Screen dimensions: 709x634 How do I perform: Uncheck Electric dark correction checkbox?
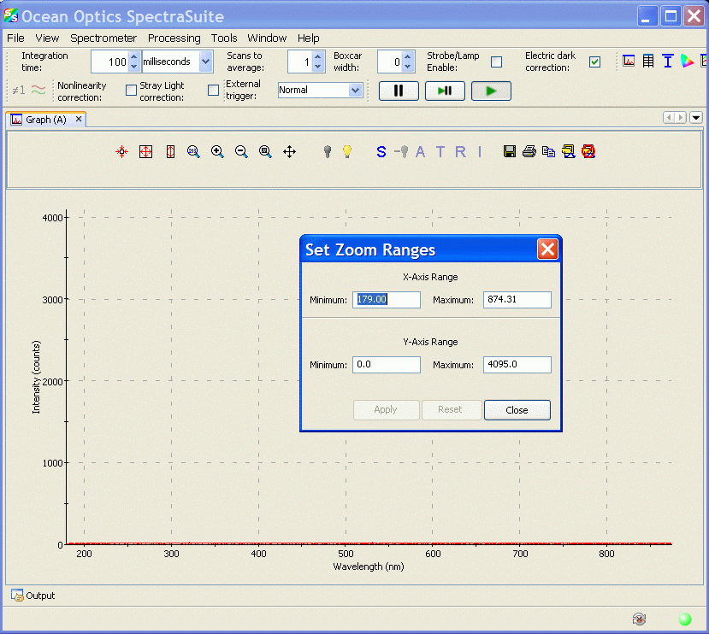coord(594,62)
